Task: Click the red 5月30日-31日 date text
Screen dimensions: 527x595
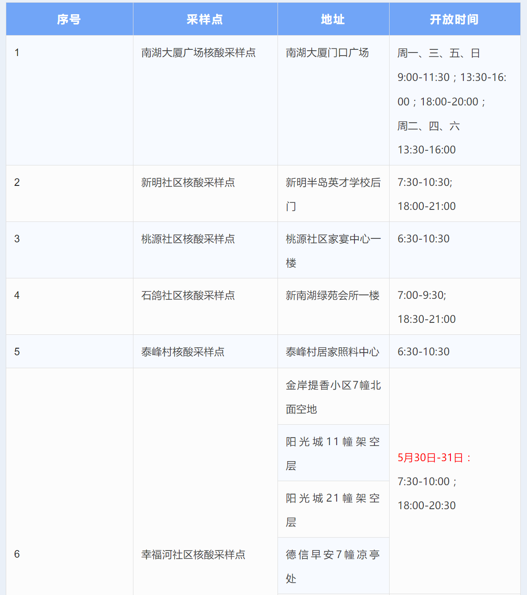Action: pos(434,458)
